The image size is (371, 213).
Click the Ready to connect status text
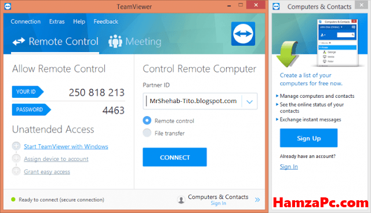click(x=61, y=200)
